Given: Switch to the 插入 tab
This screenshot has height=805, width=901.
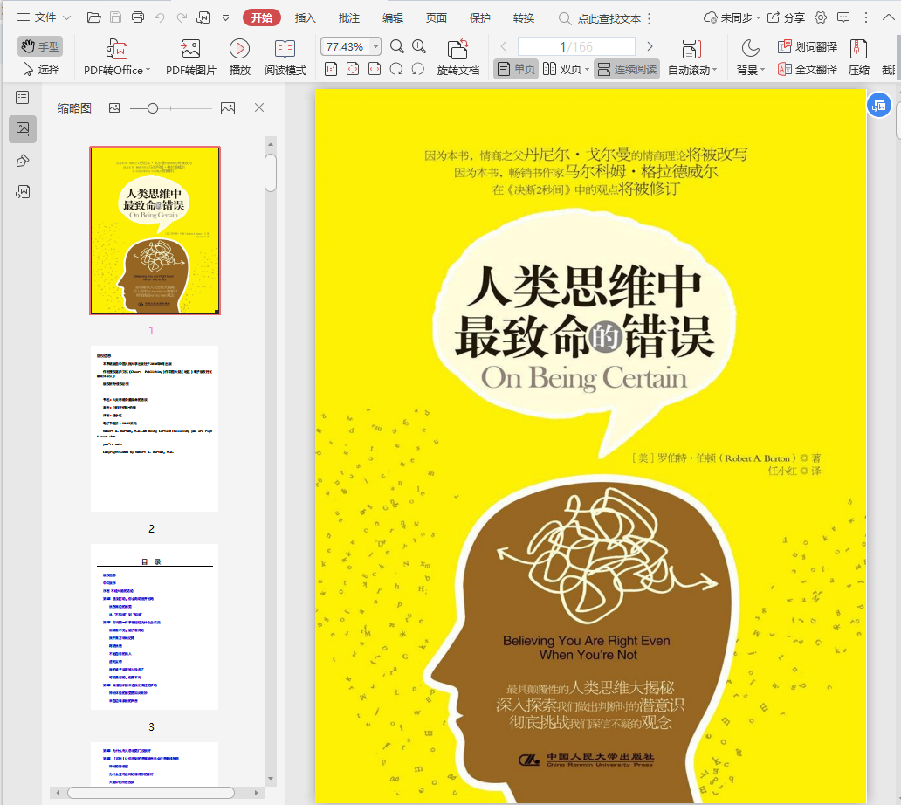Looking at the screenshot, I should [x=305, y=17].
